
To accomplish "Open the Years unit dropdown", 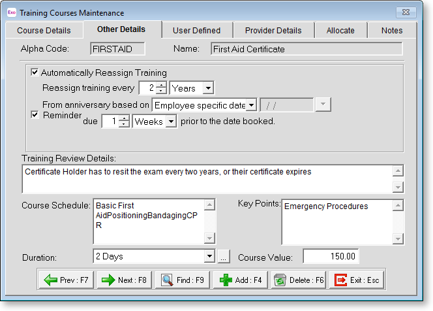I will tap(207, 88).
